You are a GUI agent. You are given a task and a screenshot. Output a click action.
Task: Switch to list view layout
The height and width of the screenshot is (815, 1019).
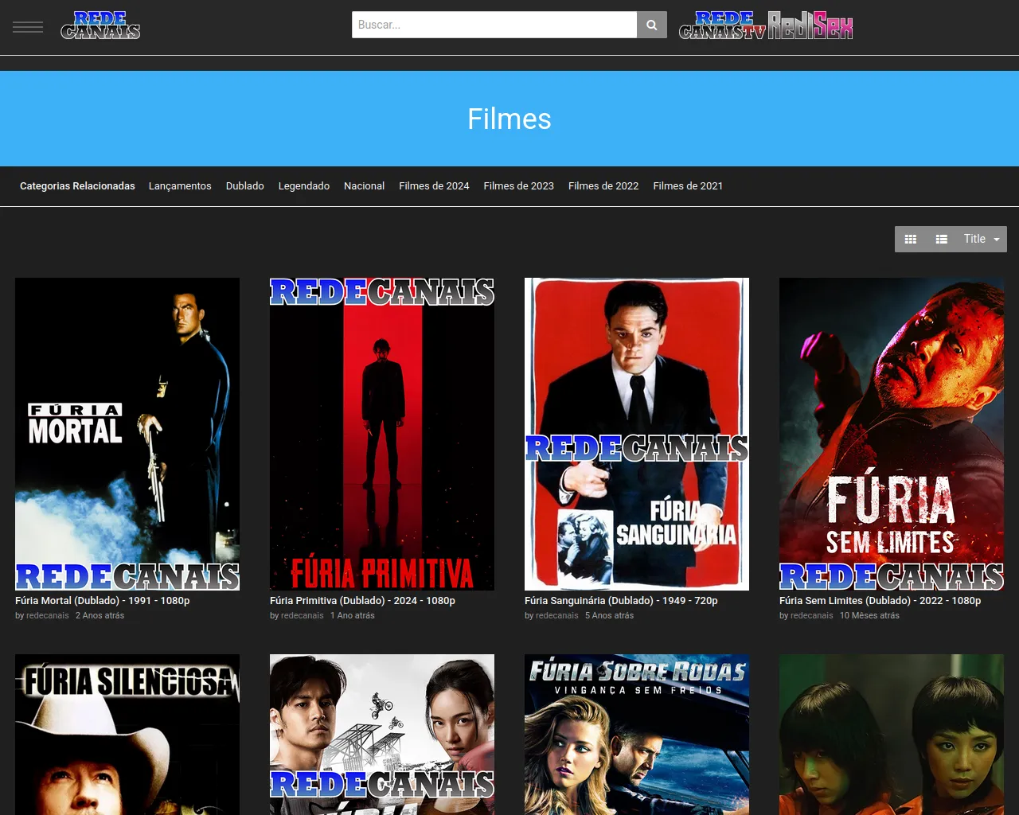point(941,239)
